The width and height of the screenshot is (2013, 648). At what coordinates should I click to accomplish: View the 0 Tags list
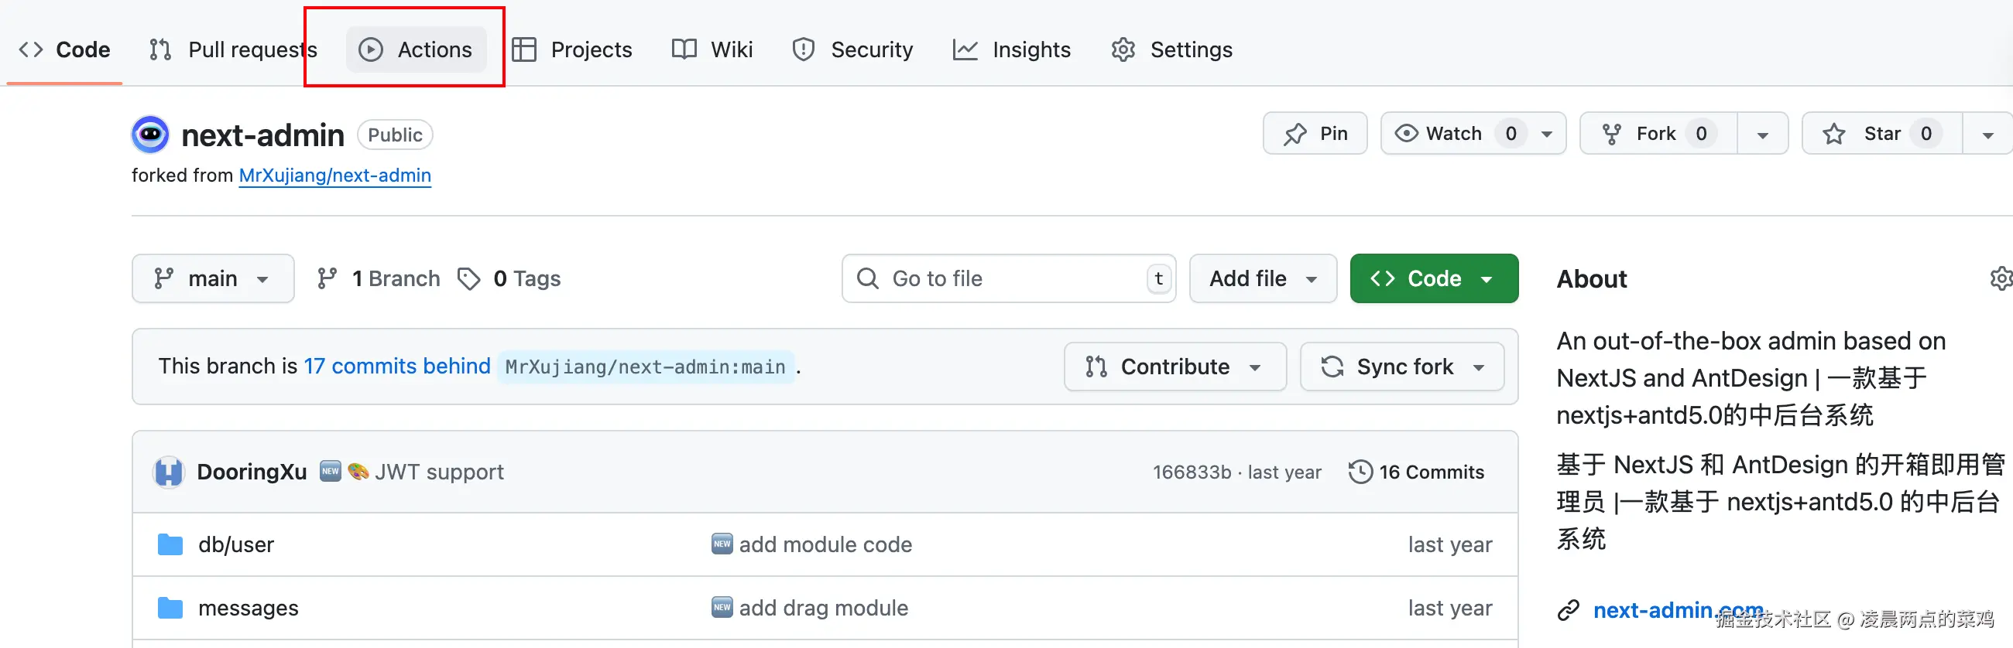509,278
